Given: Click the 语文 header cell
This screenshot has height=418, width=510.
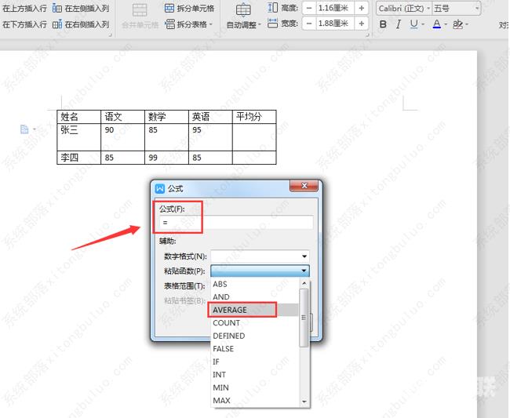Looking at the screenshot, I should point(122,117).
